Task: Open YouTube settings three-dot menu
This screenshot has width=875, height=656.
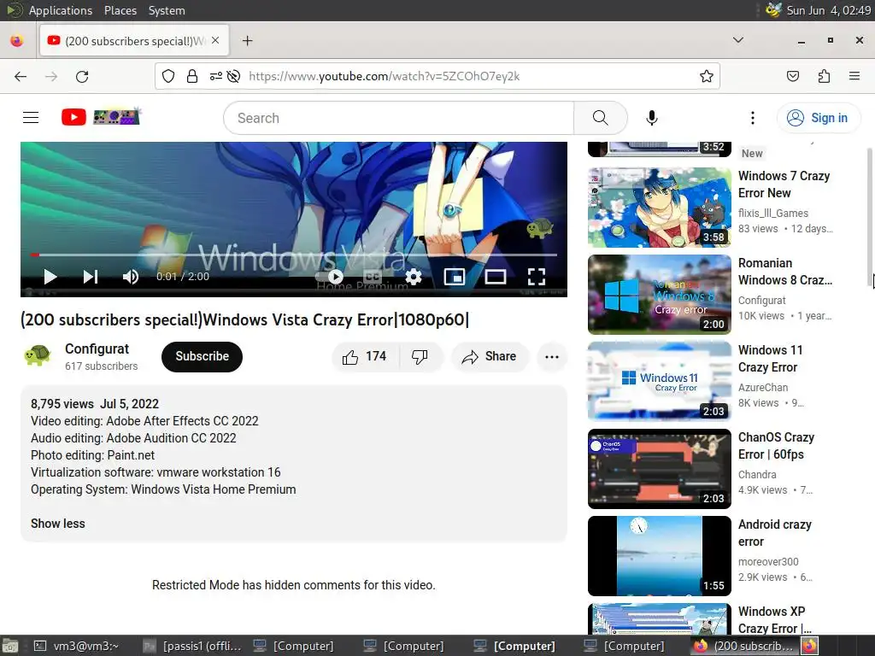Action: (753, 118)
